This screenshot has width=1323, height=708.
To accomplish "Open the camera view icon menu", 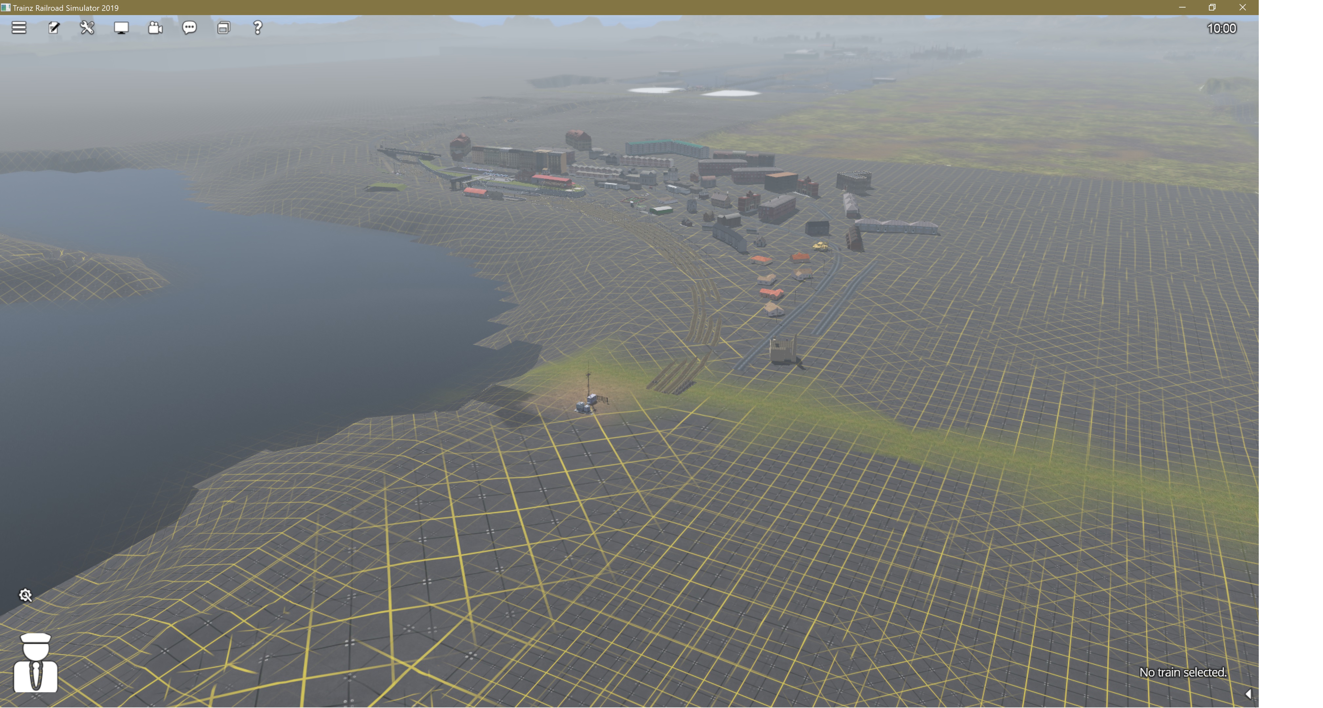I will coord(155,28).
